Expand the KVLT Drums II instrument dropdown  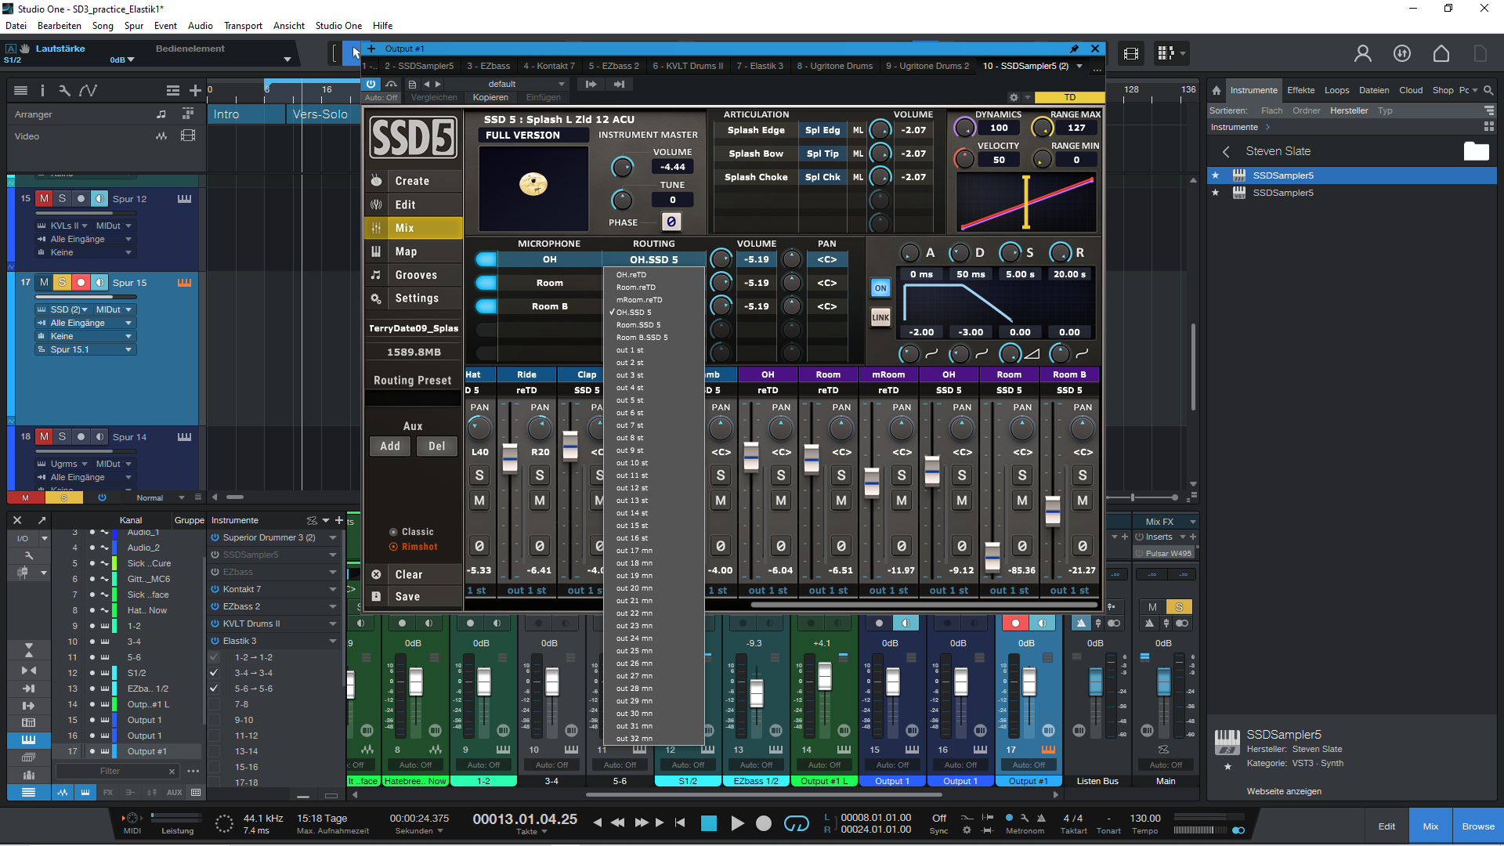333,624
